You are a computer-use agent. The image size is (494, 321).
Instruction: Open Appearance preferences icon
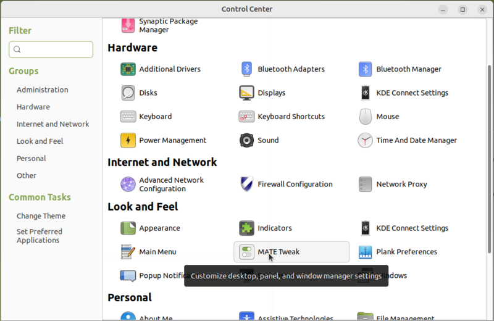pyautogui.click(x=128, y=228)
